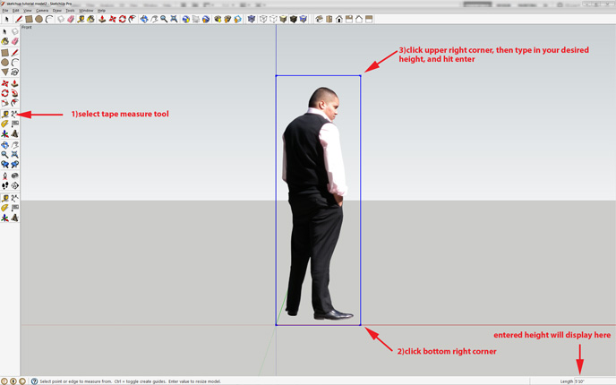Click the Orbit tool in the horizontal toolbar
This screenshot has height=385, width=616.
pyautogui.click(x=144, y=19)
